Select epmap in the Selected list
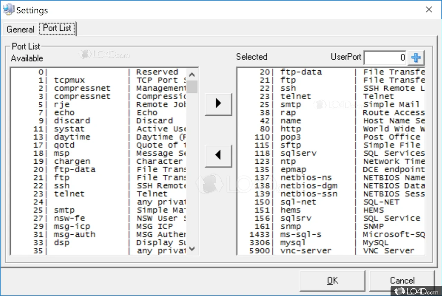 tap(331, 170)
